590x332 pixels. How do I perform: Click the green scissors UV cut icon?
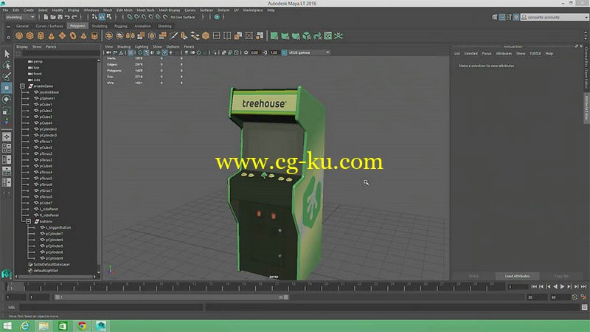[339, 35]
